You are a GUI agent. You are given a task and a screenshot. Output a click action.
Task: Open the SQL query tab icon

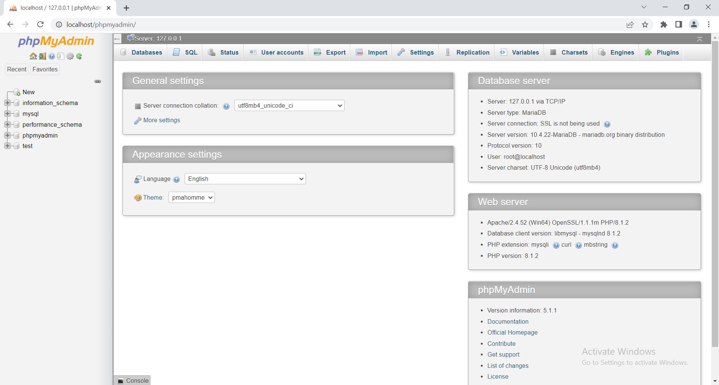point(176,52)
